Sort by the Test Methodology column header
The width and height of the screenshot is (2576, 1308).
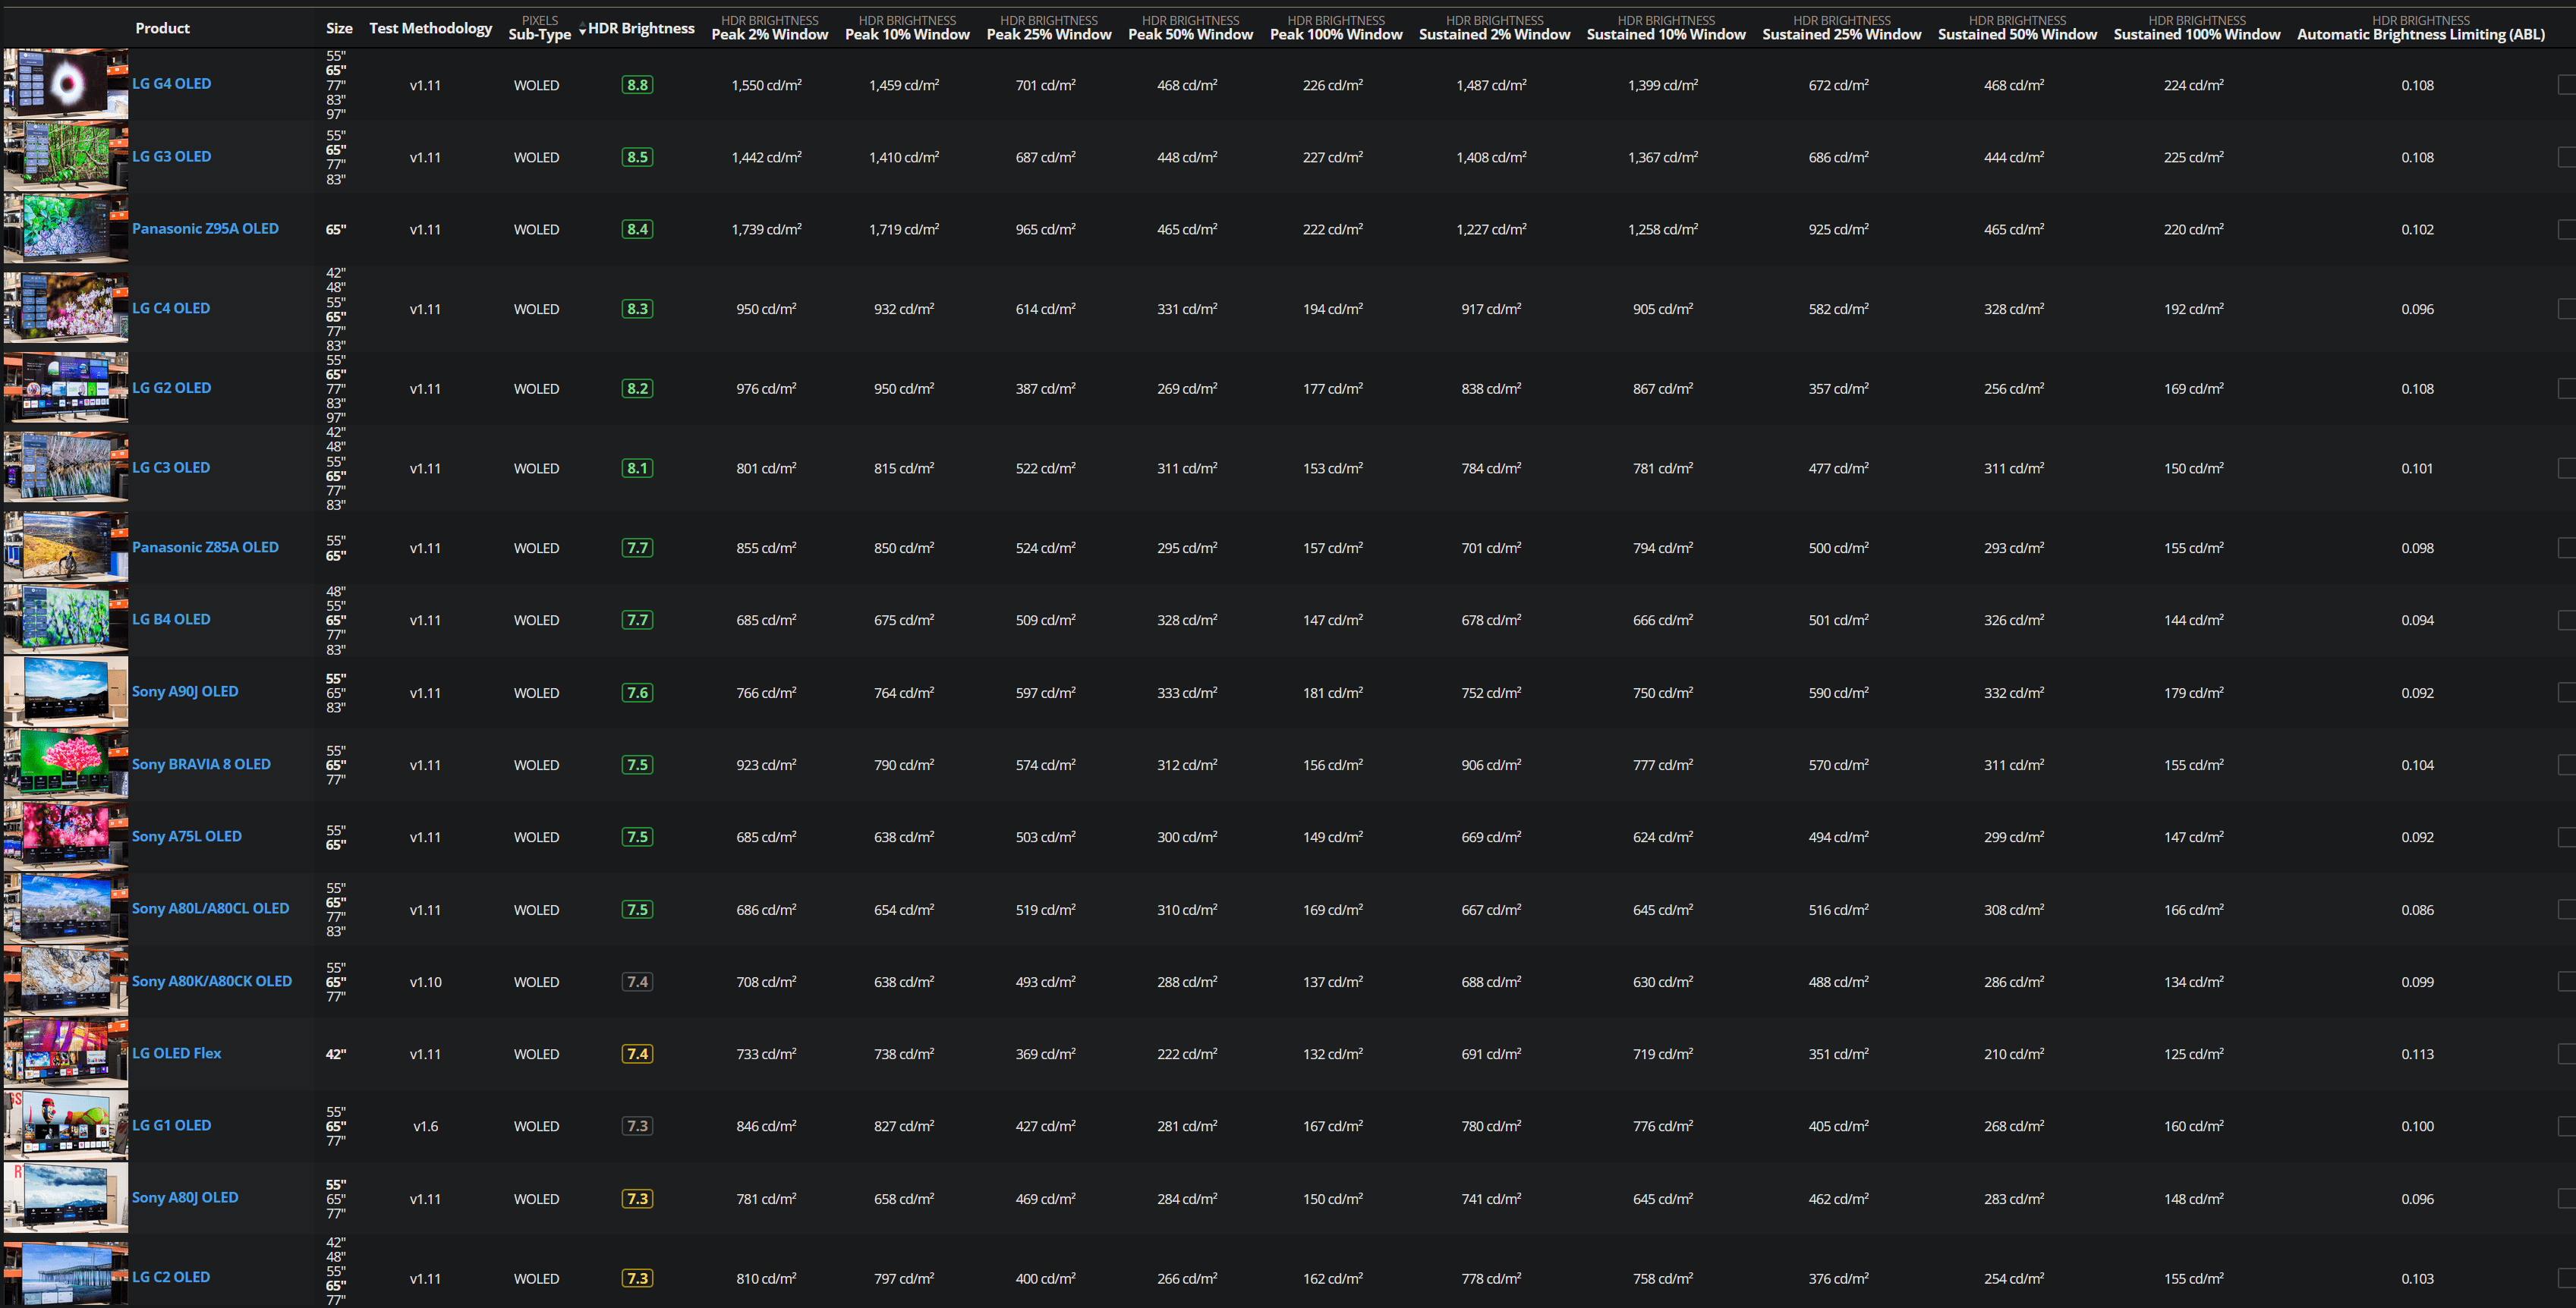(x=431, y=28)
